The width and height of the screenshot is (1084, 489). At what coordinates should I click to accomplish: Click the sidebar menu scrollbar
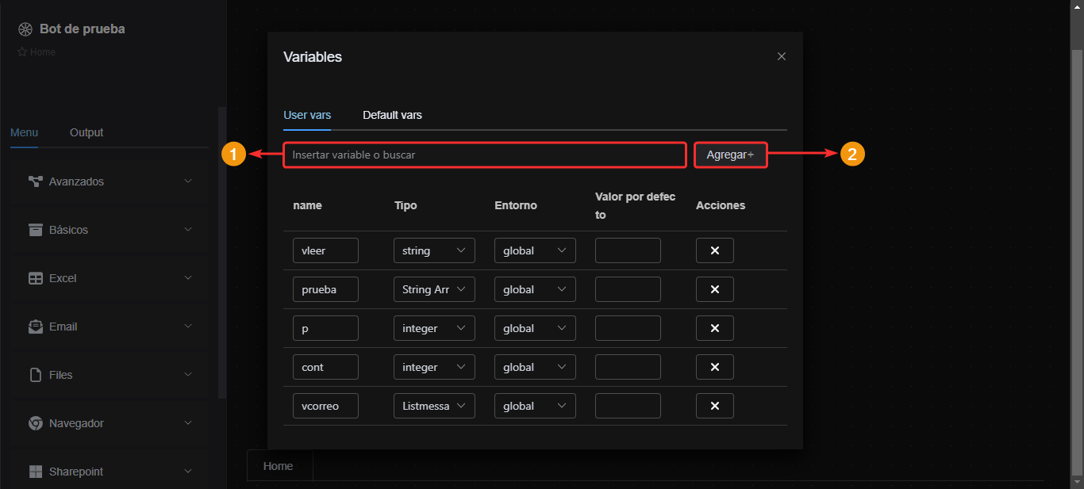pos(222,254)
